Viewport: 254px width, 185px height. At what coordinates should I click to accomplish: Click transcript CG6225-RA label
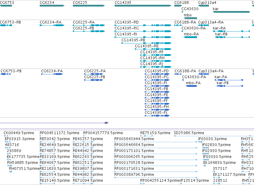pos(84,22)
